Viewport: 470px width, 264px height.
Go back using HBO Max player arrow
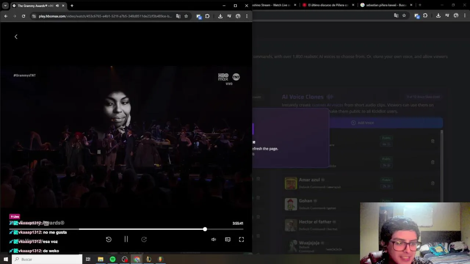tap(16, 37)
